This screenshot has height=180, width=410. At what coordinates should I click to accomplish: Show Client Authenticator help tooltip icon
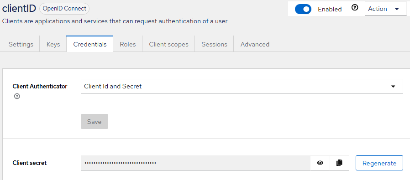[17, 97]
